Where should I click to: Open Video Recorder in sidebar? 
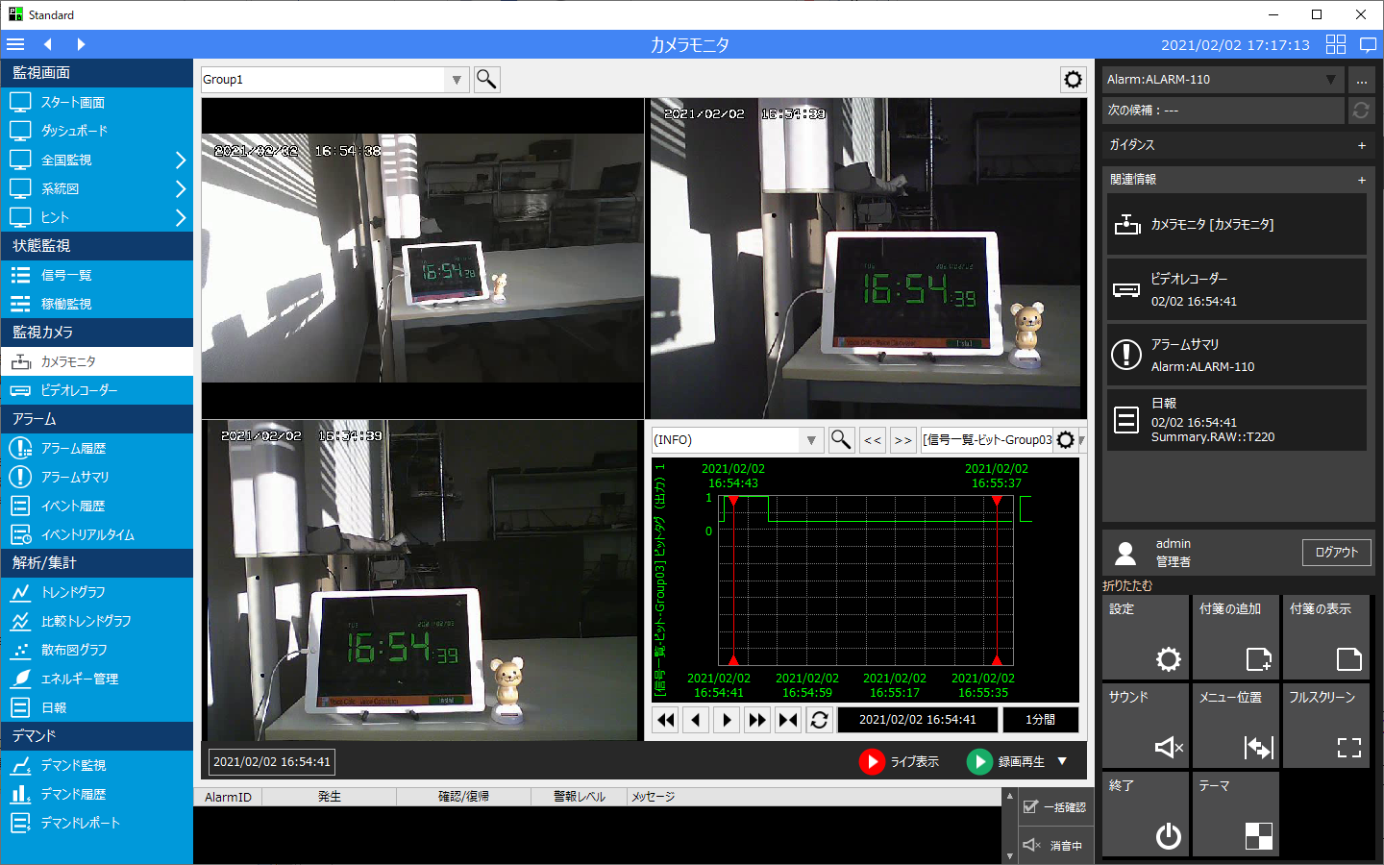(79, 390)
